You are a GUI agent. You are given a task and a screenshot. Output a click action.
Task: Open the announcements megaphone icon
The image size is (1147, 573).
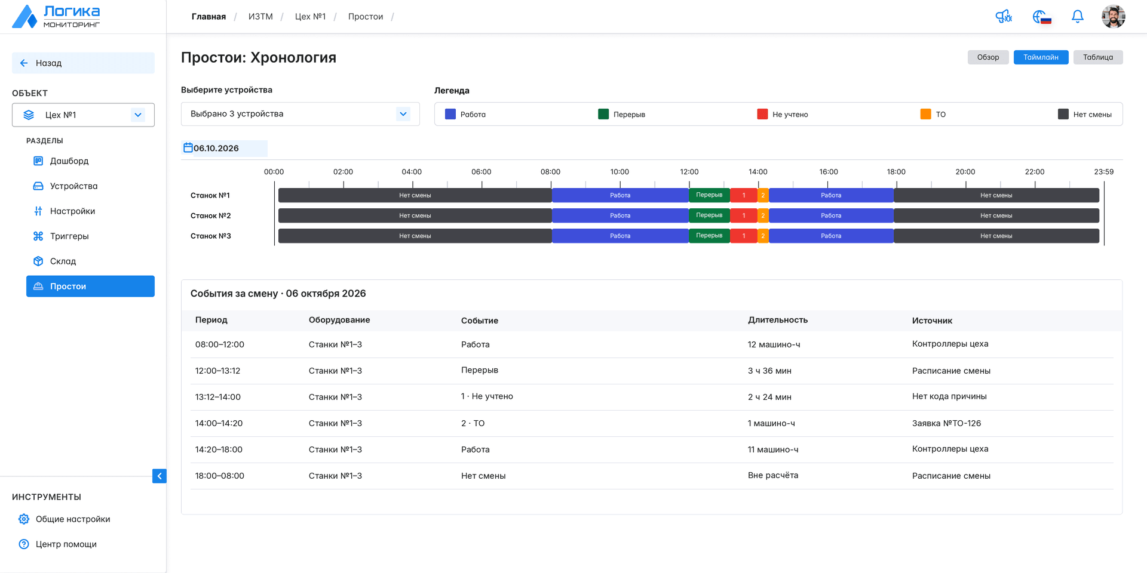tap(1004, 17)
